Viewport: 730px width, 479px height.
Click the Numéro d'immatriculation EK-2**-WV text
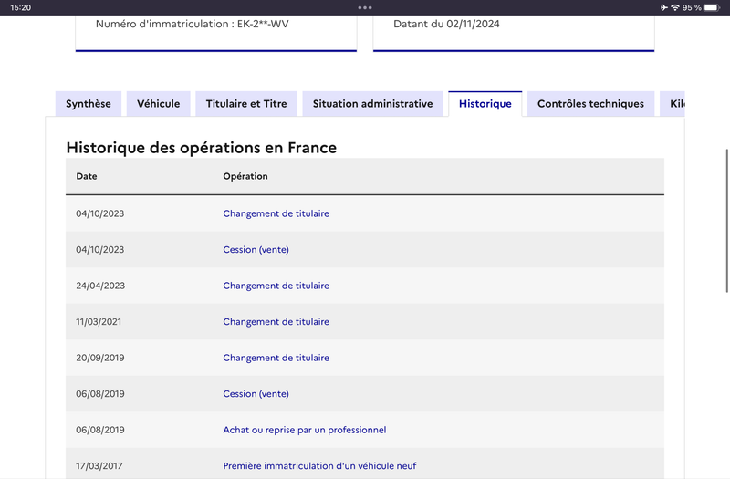(x=193, y=25)
